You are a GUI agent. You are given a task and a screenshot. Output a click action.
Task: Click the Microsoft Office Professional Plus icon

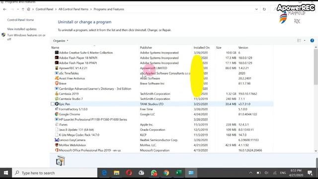57,150
